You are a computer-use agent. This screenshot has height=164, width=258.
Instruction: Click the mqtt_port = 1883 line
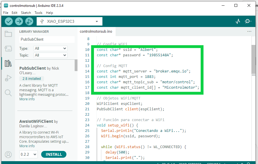(126, 77)
